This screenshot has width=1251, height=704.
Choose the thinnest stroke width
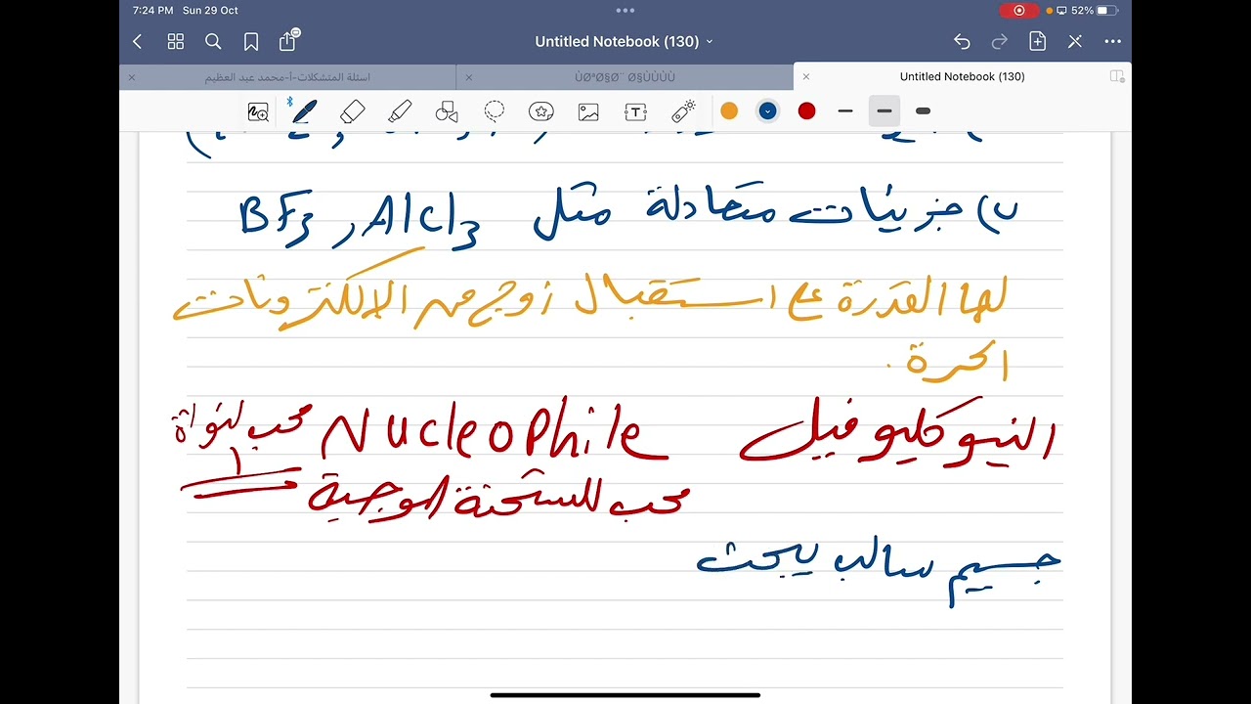click(845, 111)
